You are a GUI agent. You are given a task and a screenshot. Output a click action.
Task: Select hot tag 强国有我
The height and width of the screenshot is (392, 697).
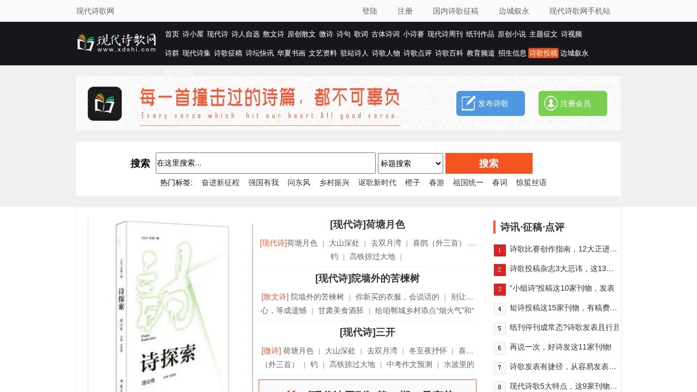click(x=264, y=182)
